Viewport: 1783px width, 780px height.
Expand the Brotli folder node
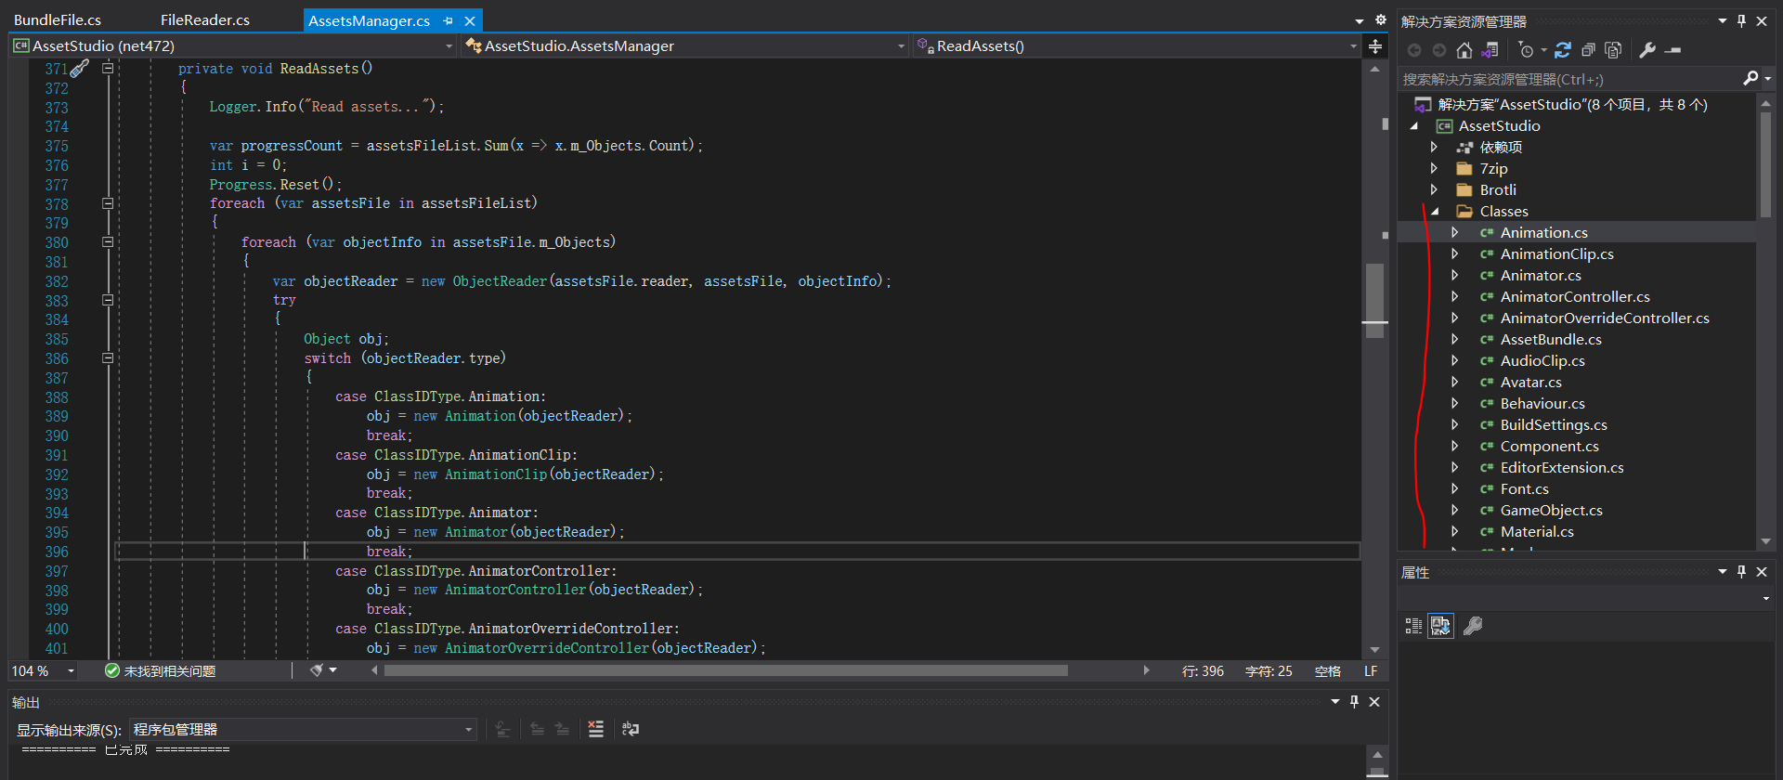[1434, 189]
